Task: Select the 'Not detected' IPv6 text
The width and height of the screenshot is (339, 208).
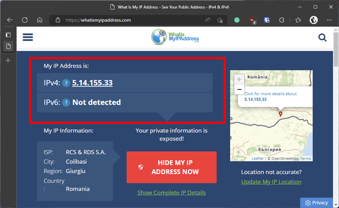Action: click(96, 102)
